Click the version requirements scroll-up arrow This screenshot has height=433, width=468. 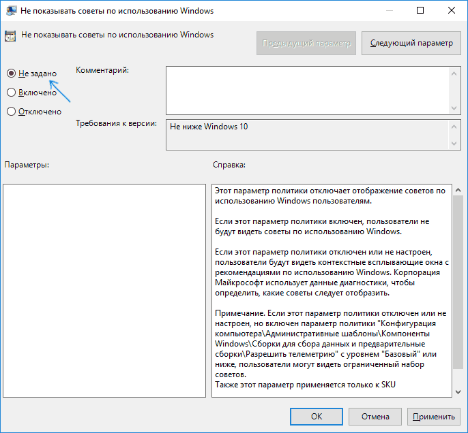tap(454, 127)
